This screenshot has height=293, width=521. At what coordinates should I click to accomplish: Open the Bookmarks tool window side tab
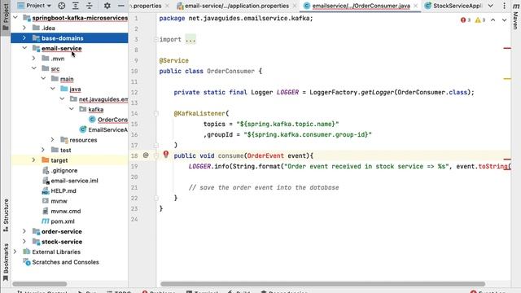(x=6, y=262)
